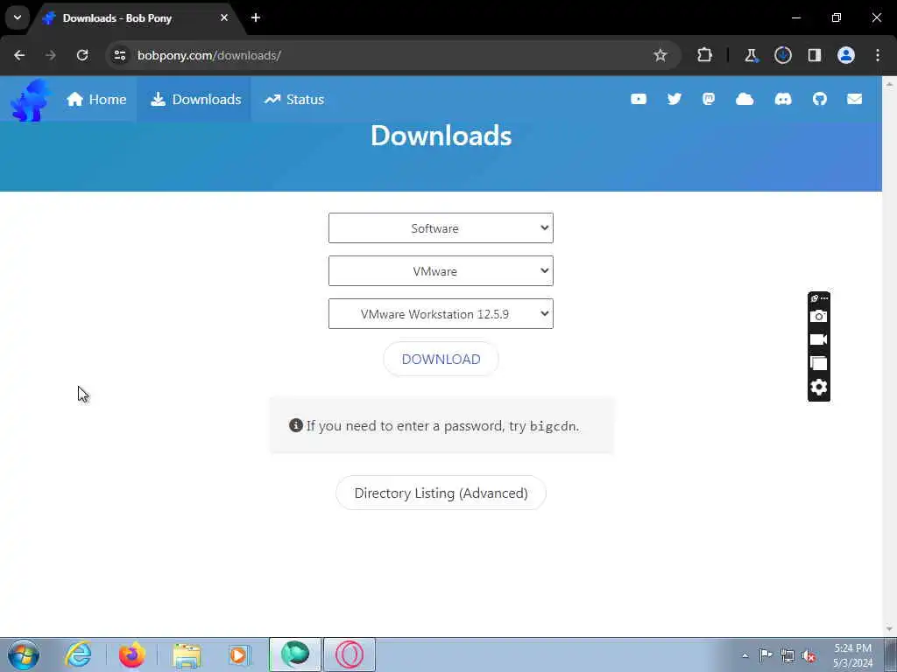Go back to previous page
The image size is (897, 672).
pos(19,55)
